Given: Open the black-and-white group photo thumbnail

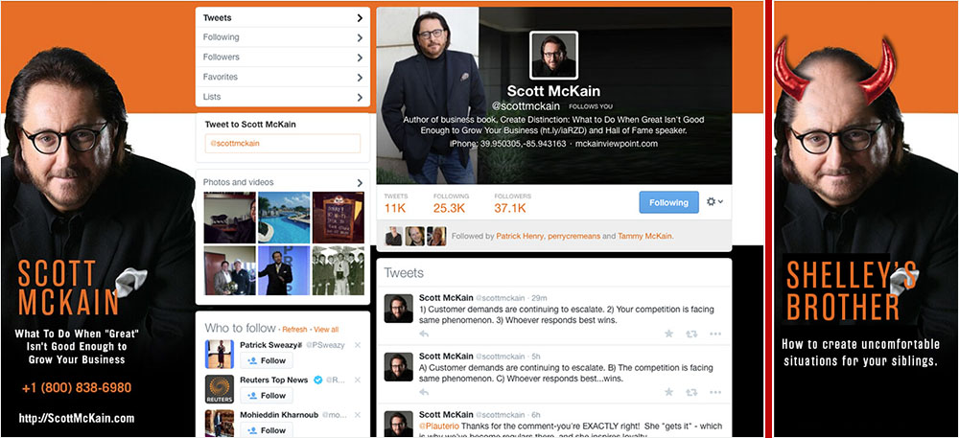Looking at the screenshot, I should 339,271.
